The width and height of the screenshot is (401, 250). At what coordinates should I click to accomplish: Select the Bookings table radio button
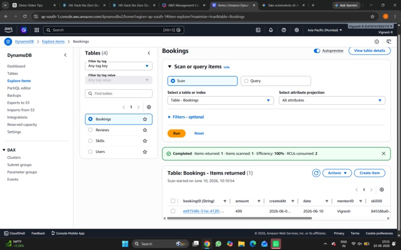coord(90,119)
